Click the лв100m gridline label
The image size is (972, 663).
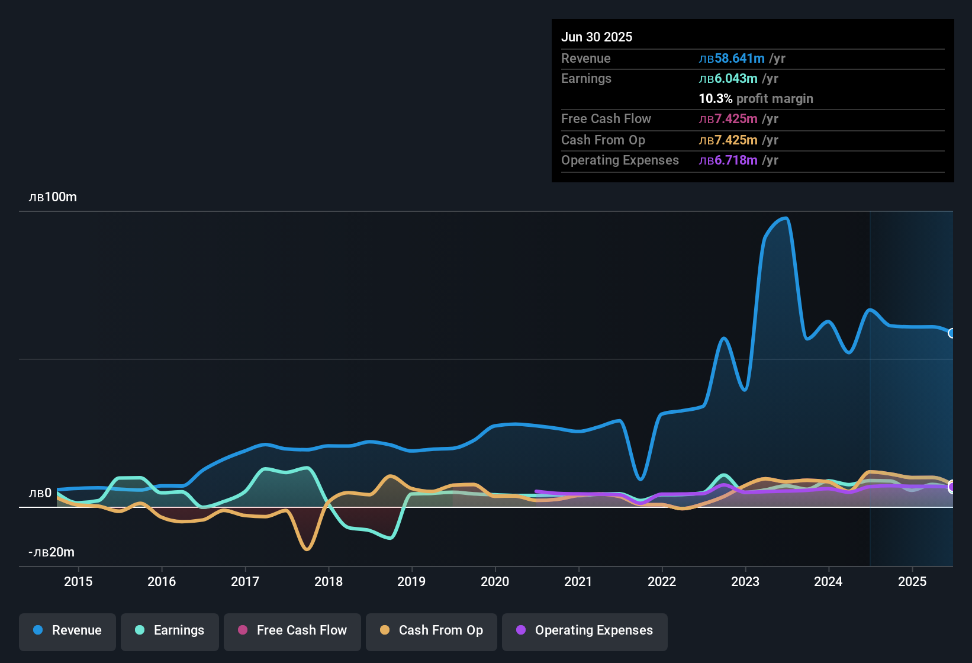click(x=53, y=197)
